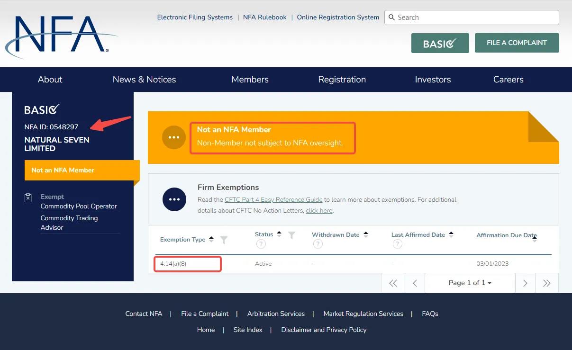The image size is (572, 350).
Task: Click the Exempt label in sidebar
Action: tap(52, 197)
